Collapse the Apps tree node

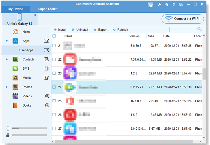pos(7,41)
